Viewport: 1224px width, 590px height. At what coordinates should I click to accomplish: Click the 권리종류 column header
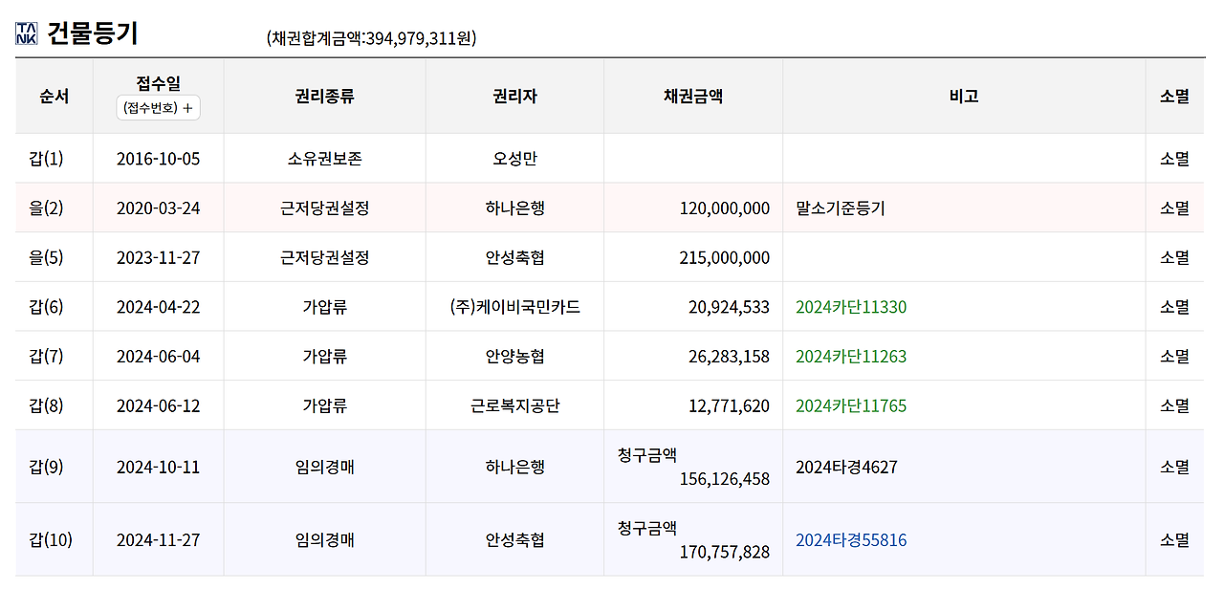[325, 97]
